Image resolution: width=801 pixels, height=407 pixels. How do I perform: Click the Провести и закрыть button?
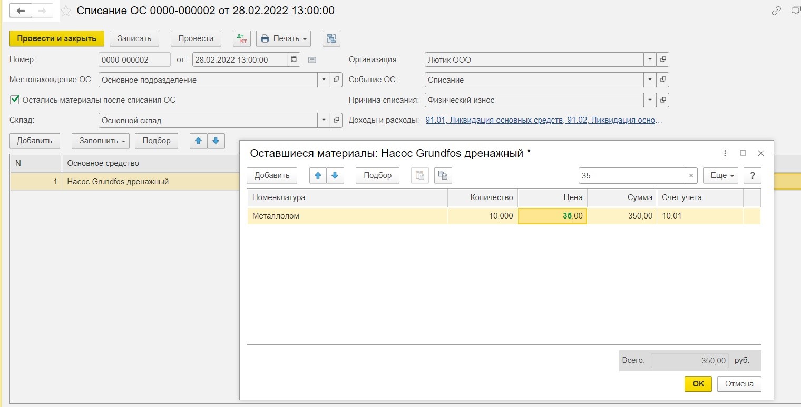point(57,38)
